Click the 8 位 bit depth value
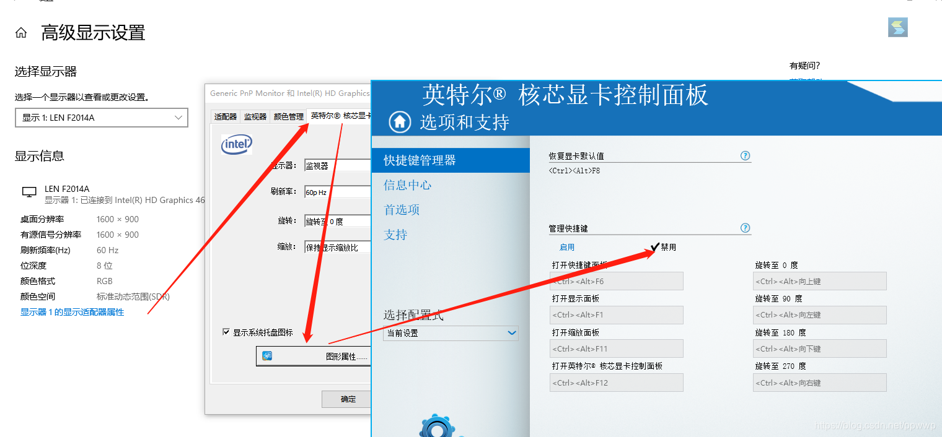 (x=104, y=266)
